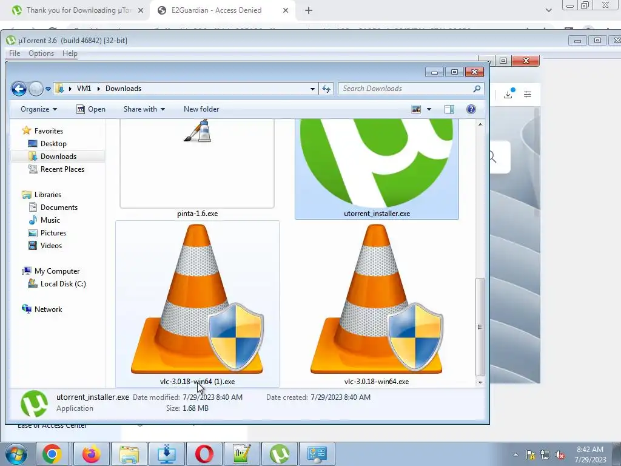Go back with the Explorer back arrow

19,89
